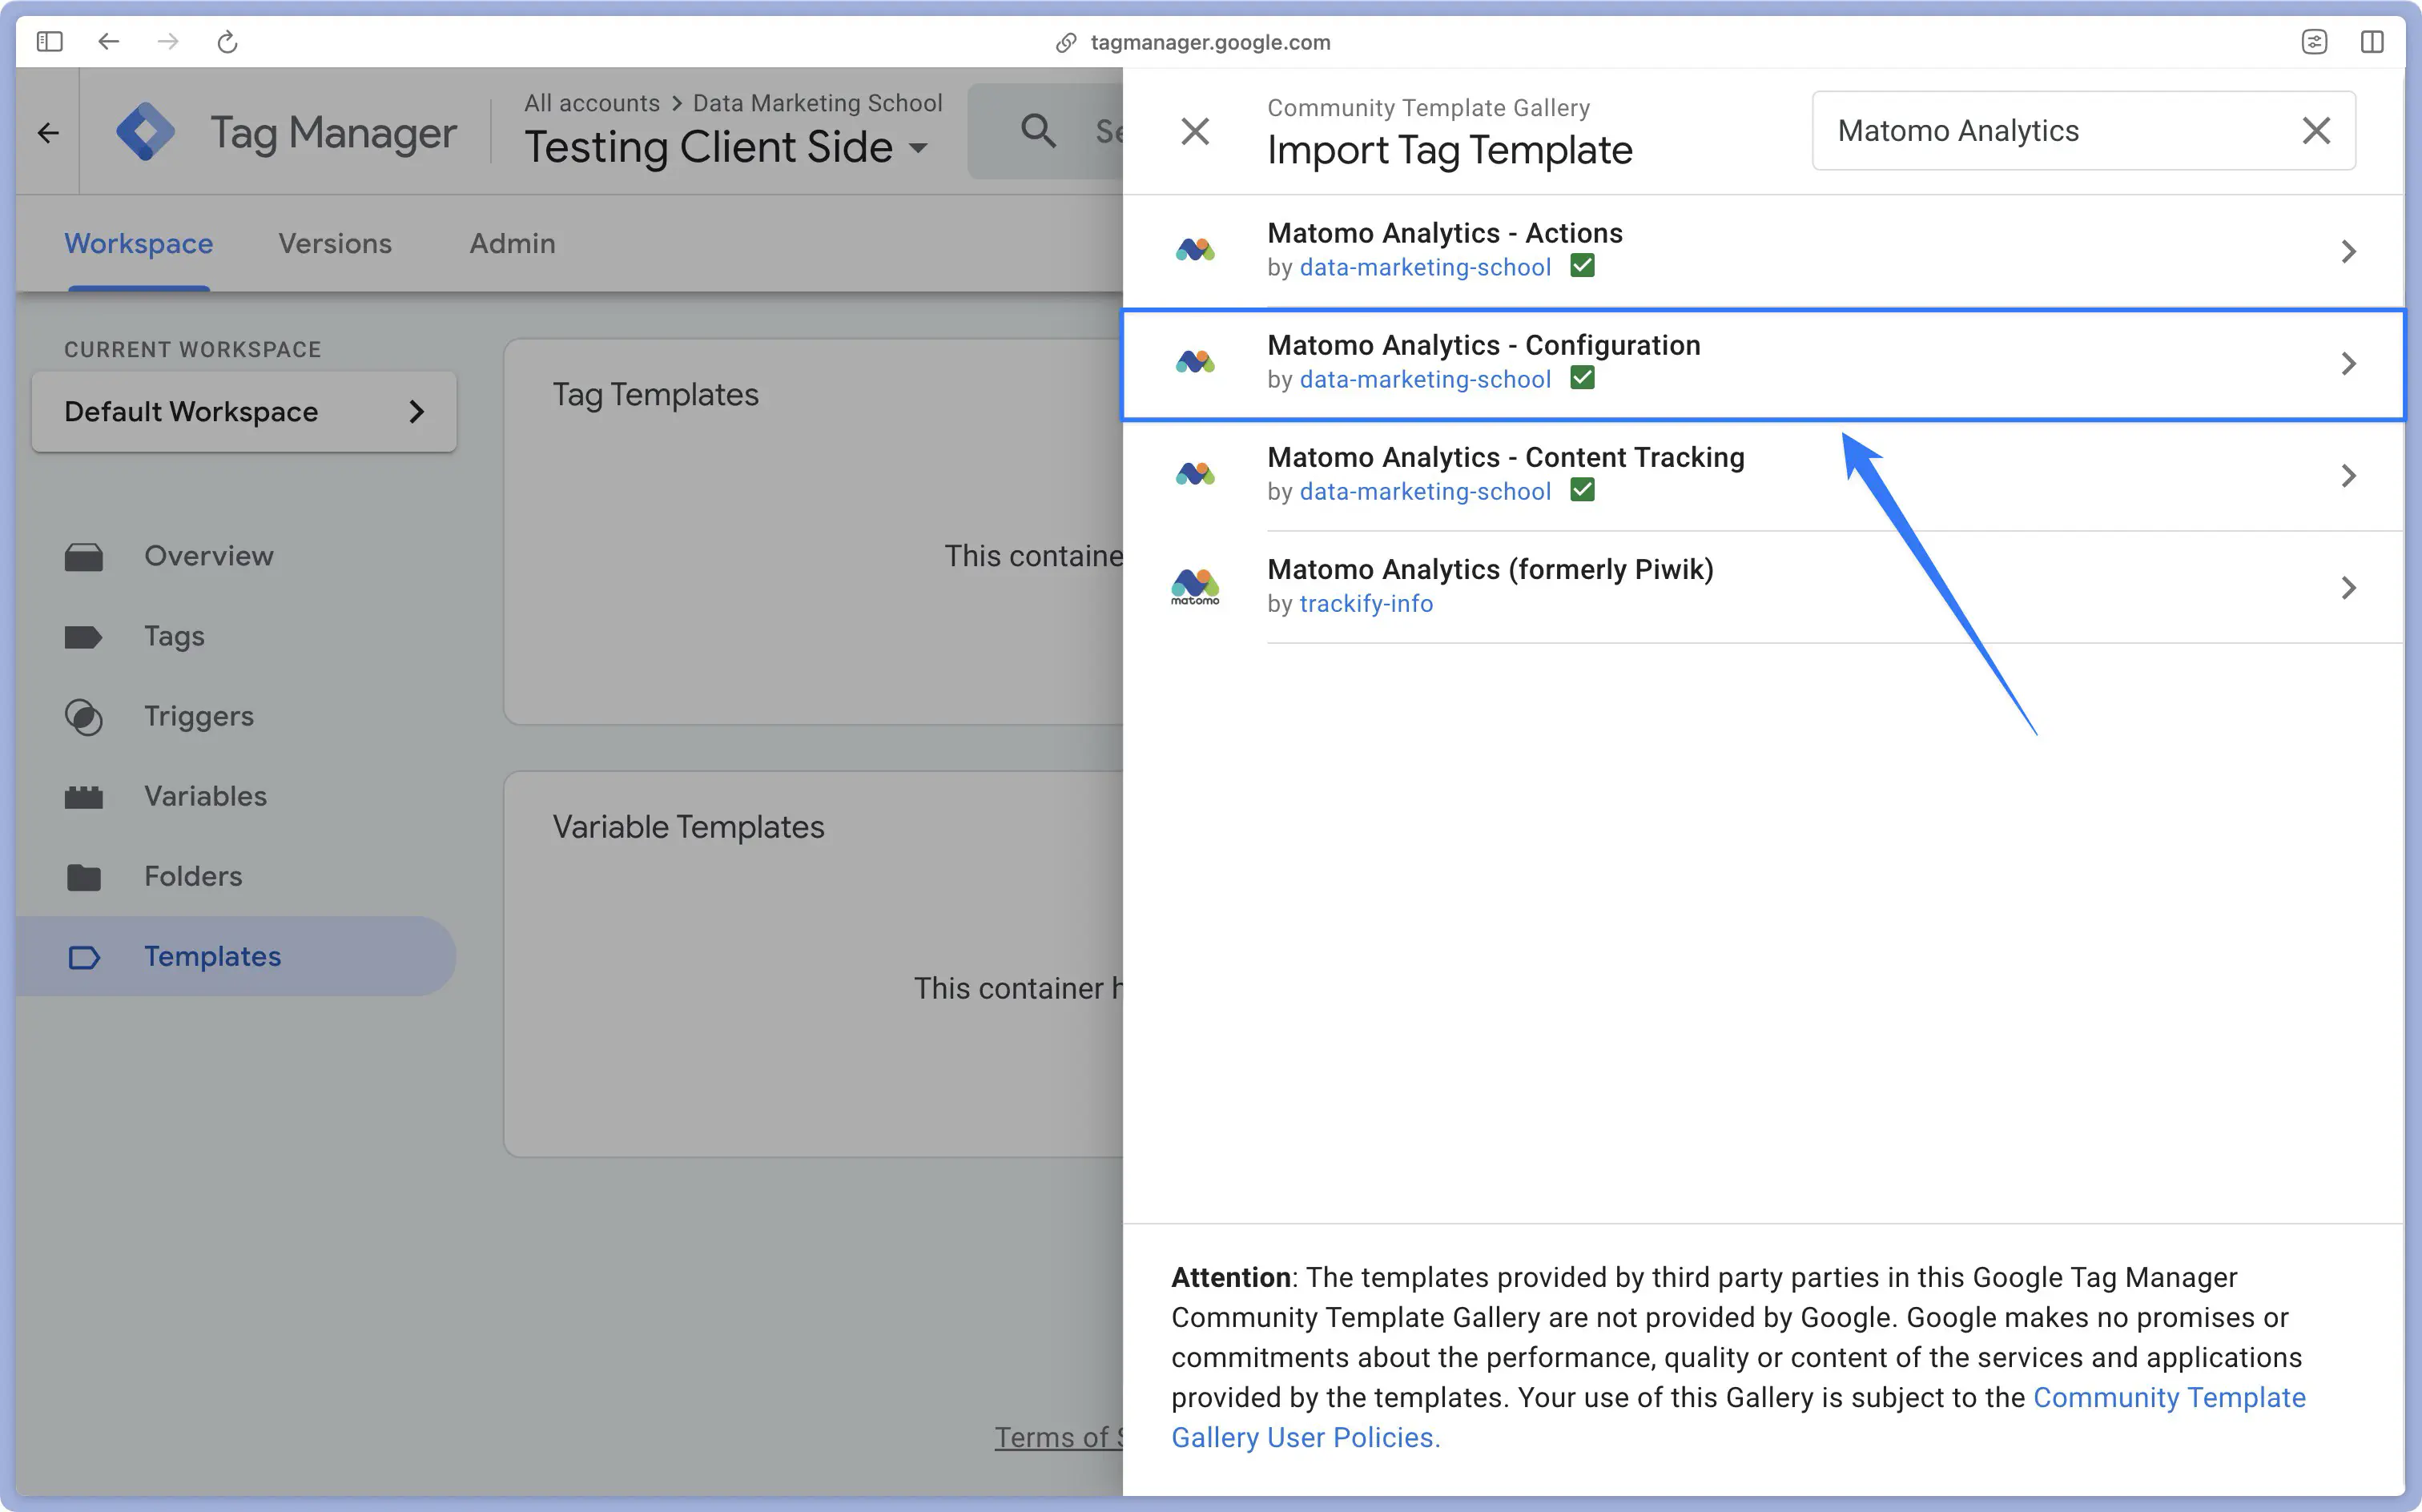Click verified checkmark on Content Tracking row
2422x1512 pixels.
(1582, 490)
